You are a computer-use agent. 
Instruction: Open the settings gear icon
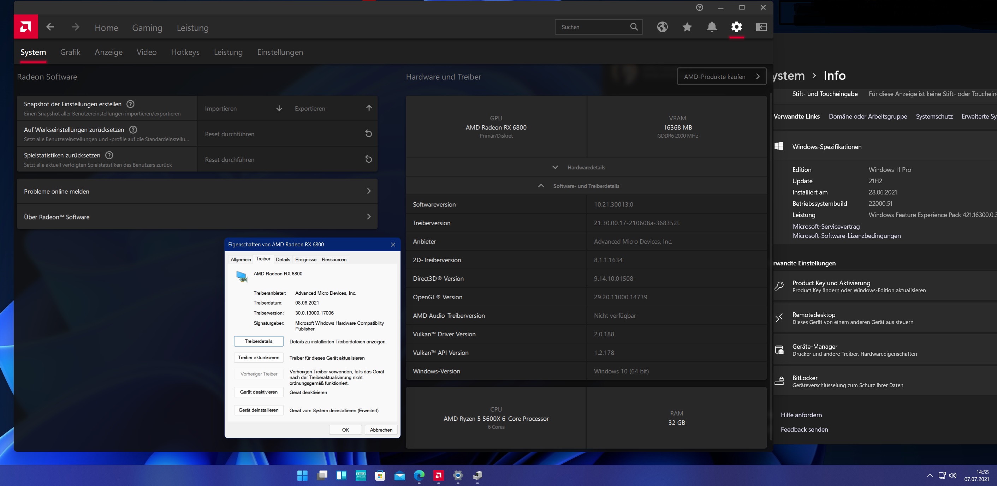pos(736,27)
